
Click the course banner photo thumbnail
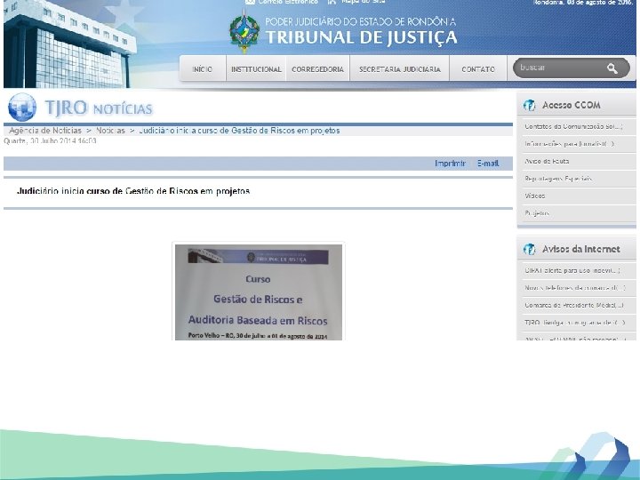coord(259,292)
